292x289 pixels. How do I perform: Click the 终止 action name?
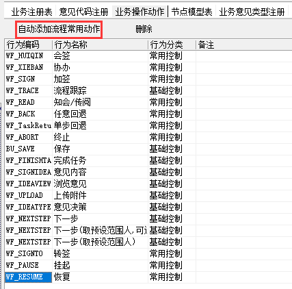click(x=62, y=138)
